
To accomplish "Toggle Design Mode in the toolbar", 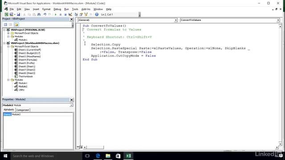I will pos(70,14).
